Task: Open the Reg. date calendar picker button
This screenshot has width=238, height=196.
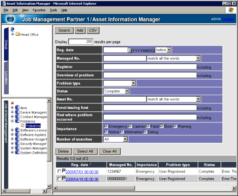Action: click(x=129, y=50)
